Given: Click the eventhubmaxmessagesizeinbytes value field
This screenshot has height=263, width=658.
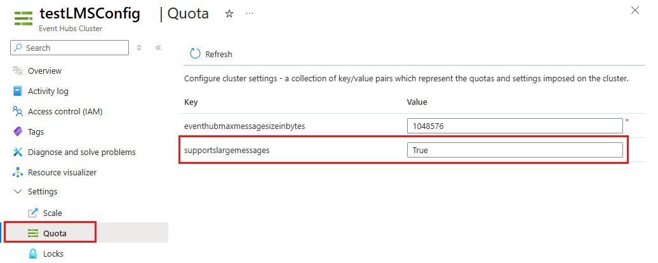Looking at the screenshot, I should pos(514,126).
